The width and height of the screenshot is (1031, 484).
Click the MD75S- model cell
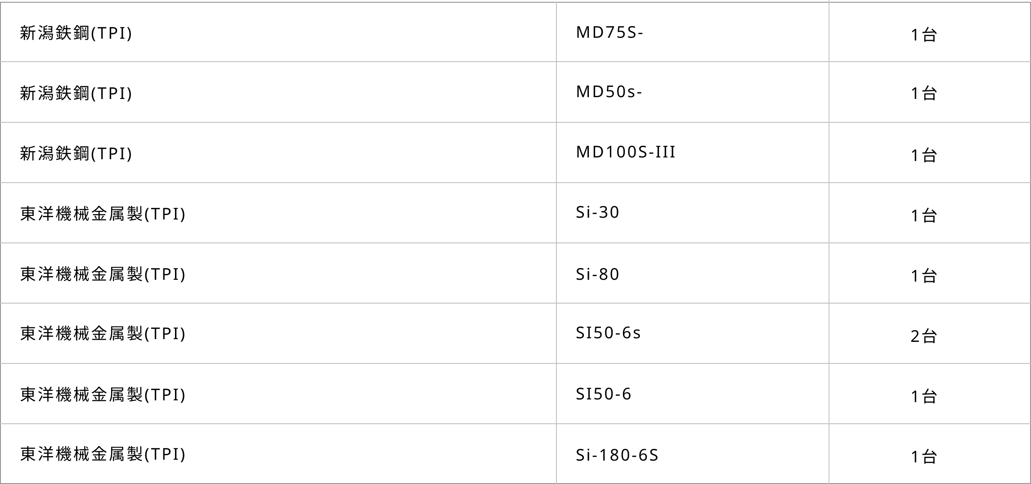point(610,33)
